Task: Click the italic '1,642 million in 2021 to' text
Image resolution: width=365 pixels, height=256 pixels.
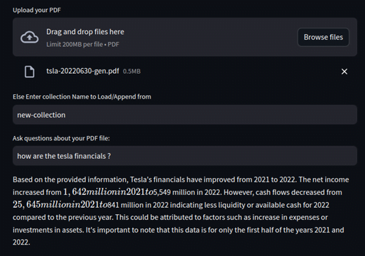Action: (108, 192)
